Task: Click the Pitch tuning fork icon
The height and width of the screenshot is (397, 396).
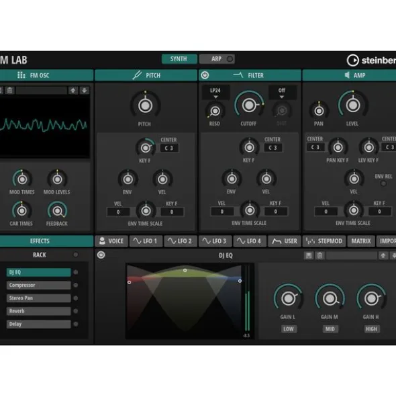Action: (137, 75)
